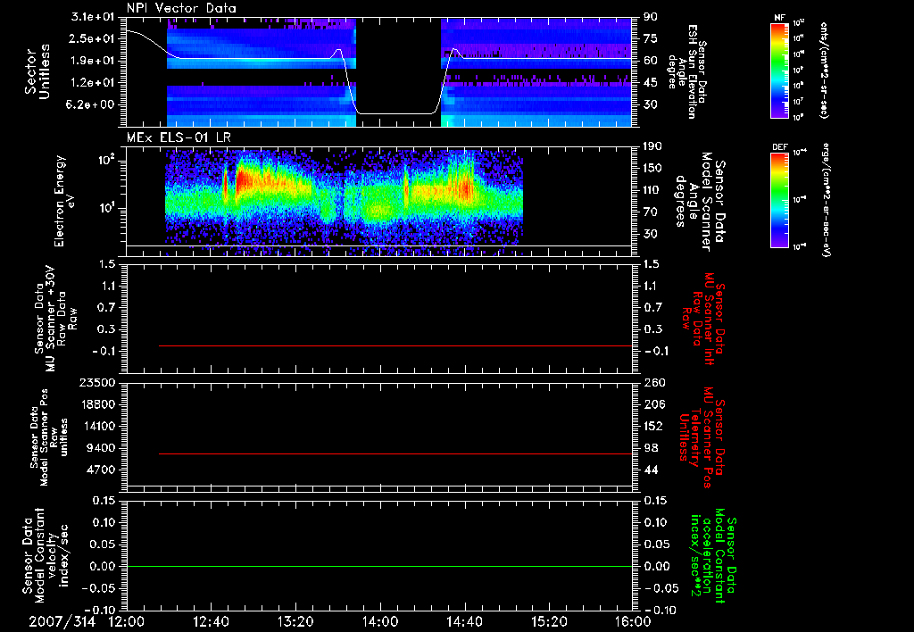The image size is (914, 632).
Task: Click the '90' sun elevation tick
Action: click(x=651, y=17)
